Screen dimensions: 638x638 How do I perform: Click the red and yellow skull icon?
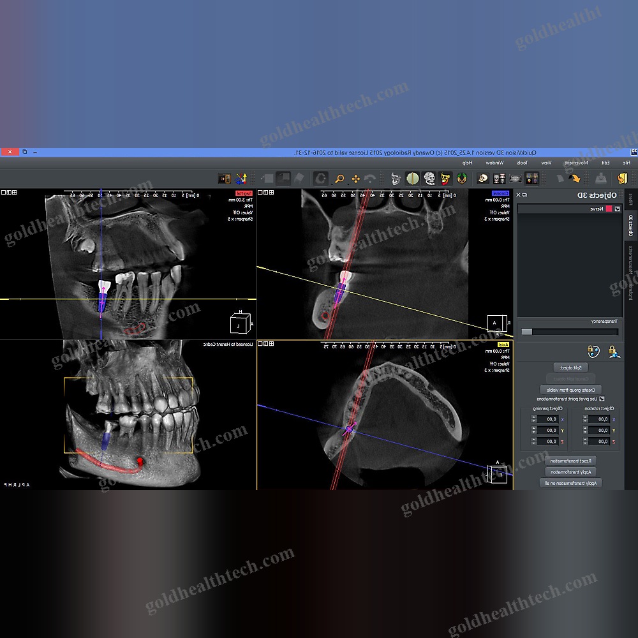pos(445,178)
